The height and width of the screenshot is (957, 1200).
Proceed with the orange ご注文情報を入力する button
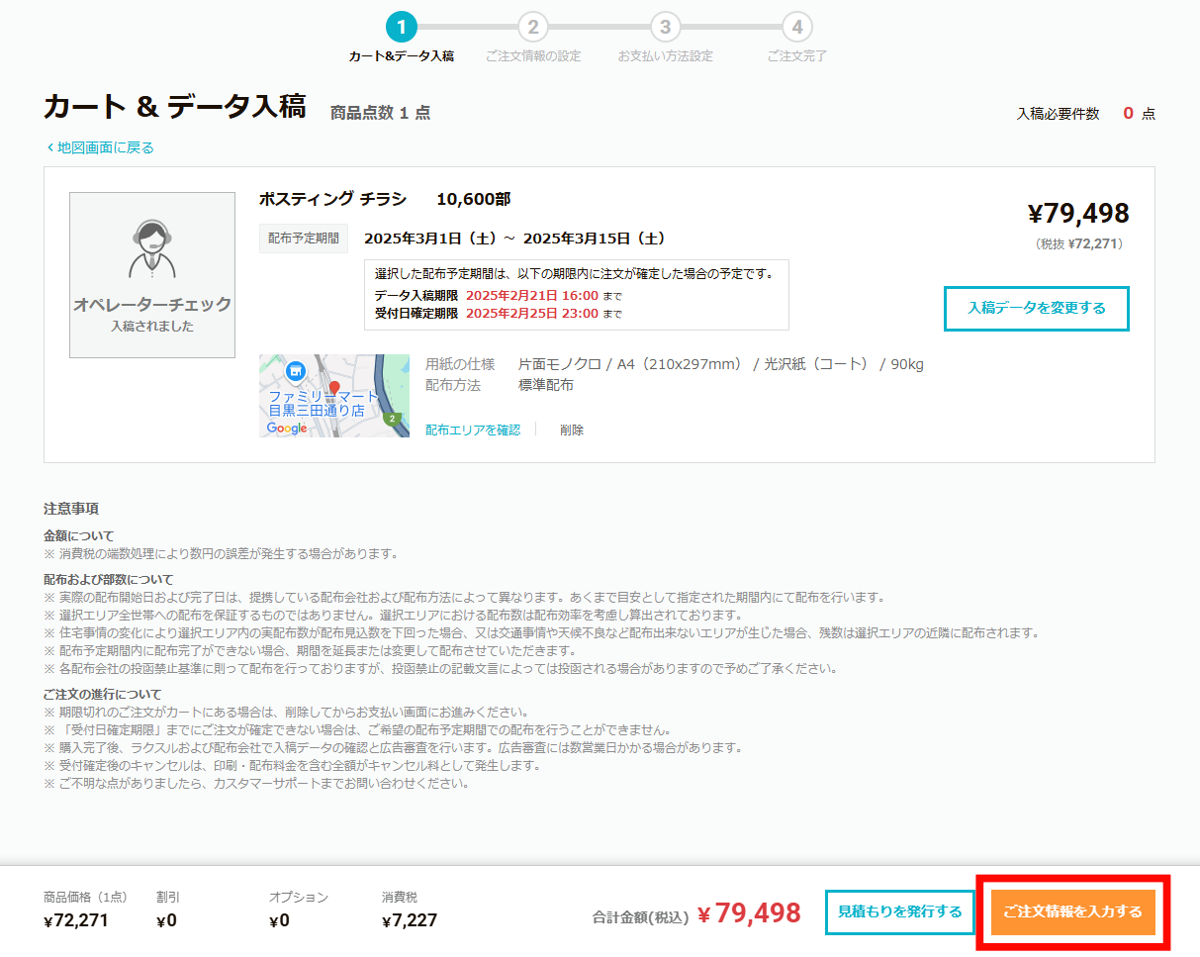click(1072, 912)
